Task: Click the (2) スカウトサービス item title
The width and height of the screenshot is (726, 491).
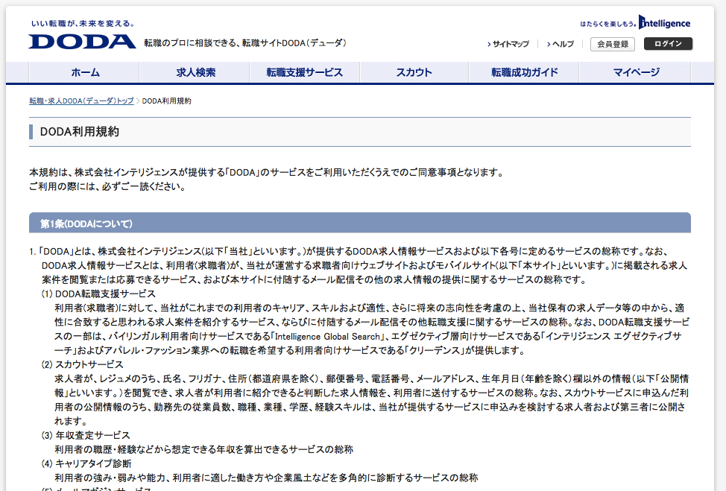Action: [82, 364]
